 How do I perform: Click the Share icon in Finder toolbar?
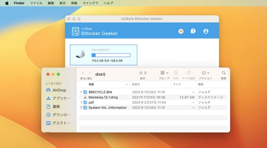pyautogui.click(x=176, y=73)
